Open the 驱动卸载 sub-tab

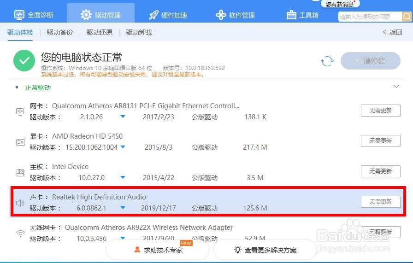[139, 32]
